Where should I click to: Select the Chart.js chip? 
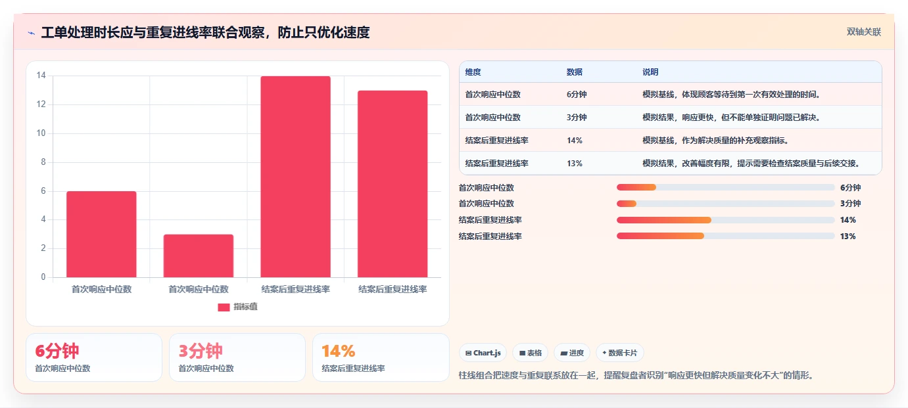483,353
